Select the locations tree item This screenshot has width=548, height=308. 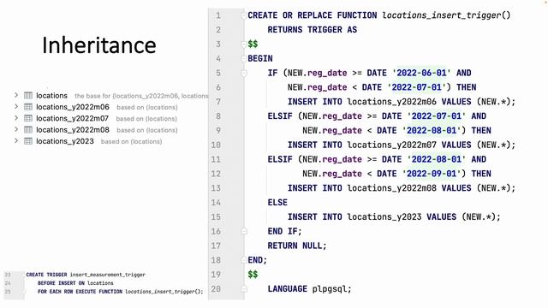click(x=51, y=95)
